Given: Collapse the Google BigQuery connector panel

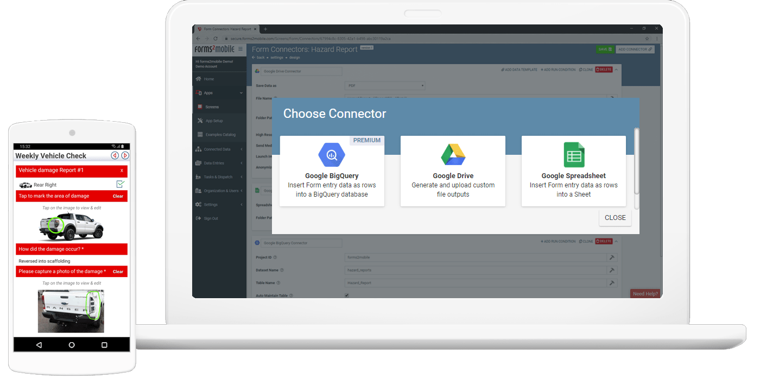Looking at the screenshot, I should (617, 241).
